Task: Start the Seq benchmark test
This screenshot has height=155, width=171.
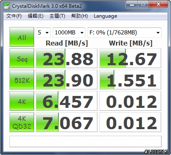Action: tap(22, 58)
